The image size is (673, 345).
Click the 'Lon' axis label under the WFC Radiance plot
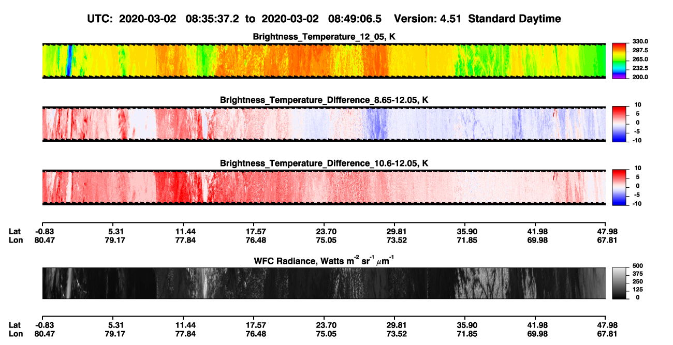point(16,334)
